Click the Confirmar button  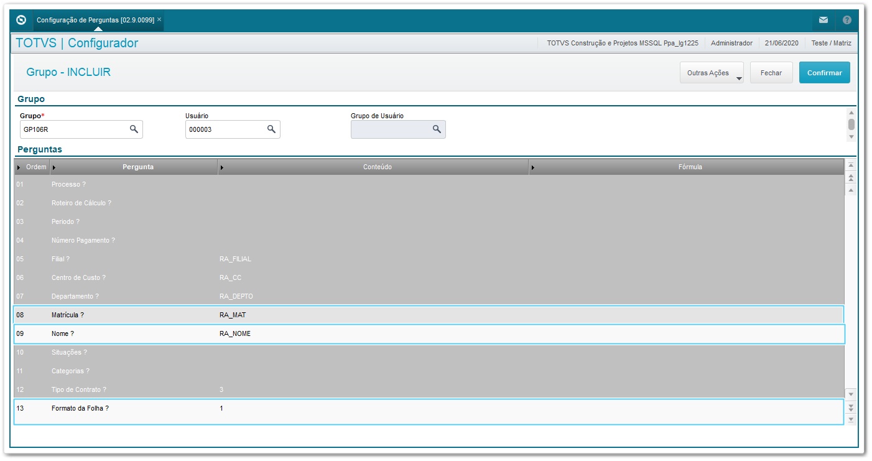coord(825,73)
